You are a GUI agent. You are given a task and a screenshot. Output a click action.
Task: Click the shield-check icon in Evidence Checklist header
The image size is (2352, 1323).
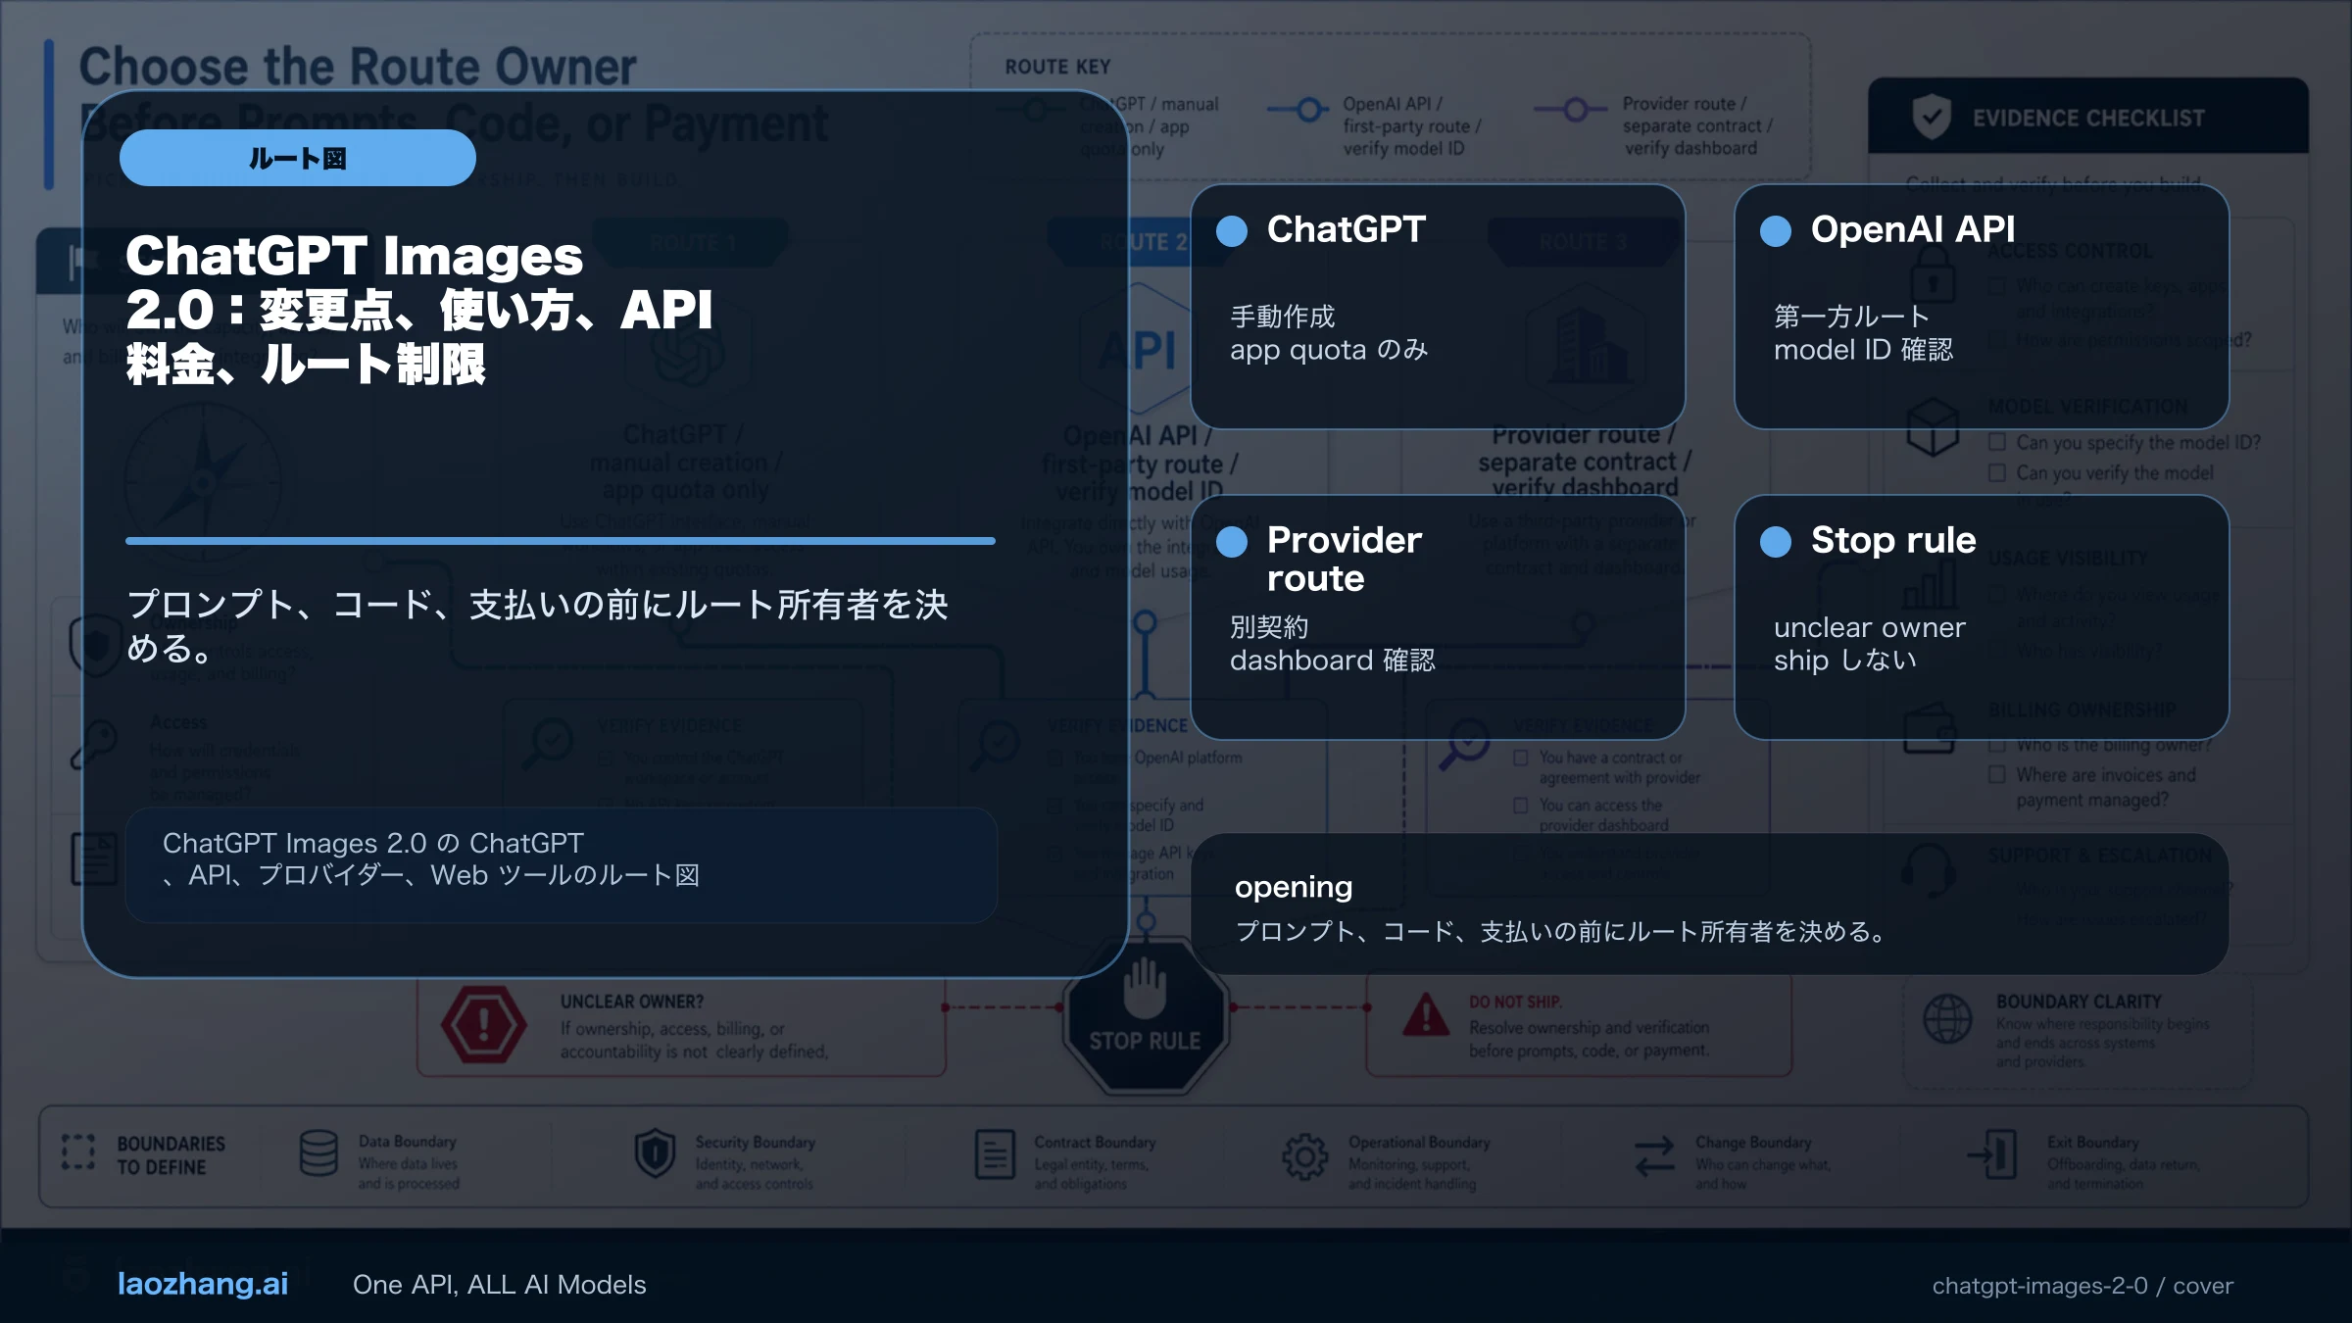1932,117
